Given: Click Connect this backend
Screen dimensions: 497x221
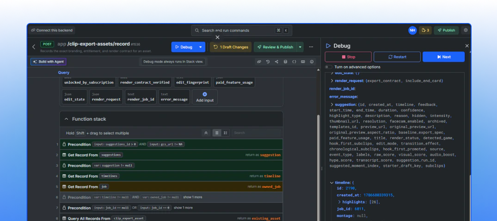Looking at the screenshot, I should pos(52,30).
